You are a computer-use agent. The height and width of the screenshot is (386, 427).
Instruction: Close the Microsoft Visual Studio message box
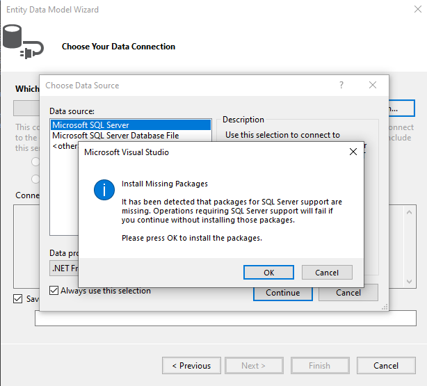click(x=353, y=152)
